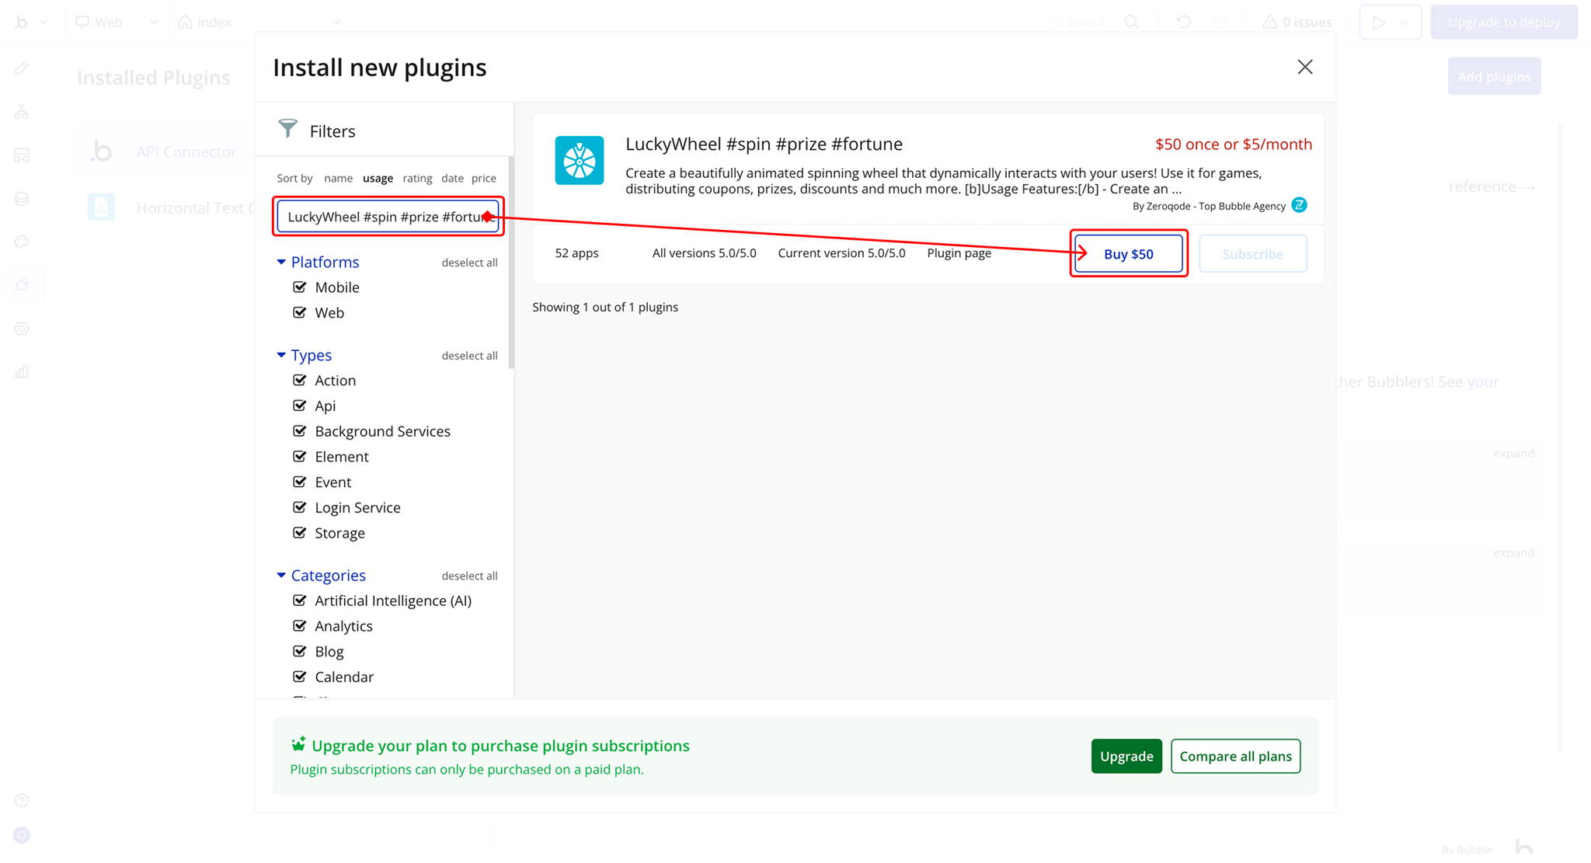Viewport: 1591px width, 863px height.
Task: Collapse the Platforms filter section
Action: (281, 262)
